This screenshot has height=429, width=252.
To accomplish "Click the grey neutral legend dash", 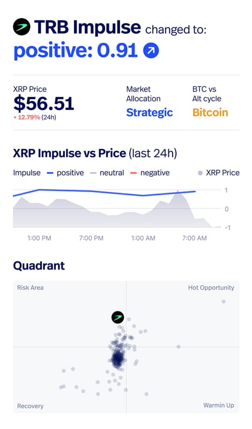I will pyautogui.click(x=93, y=173).
